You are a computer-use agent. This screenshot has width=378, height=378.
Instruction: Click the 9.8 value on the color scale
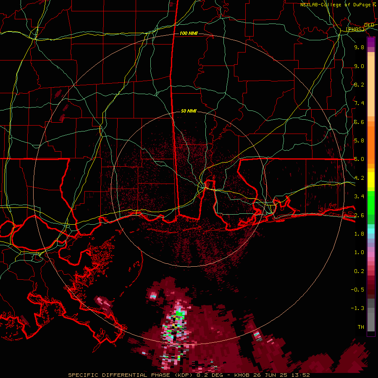359,47
